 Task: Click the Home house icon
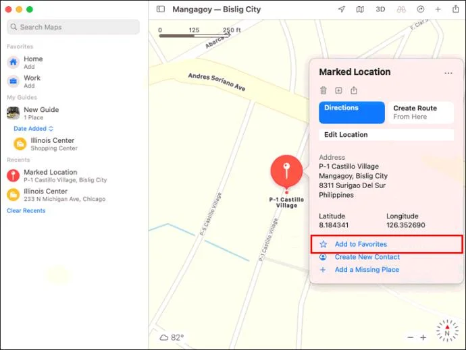pos(13,62)
